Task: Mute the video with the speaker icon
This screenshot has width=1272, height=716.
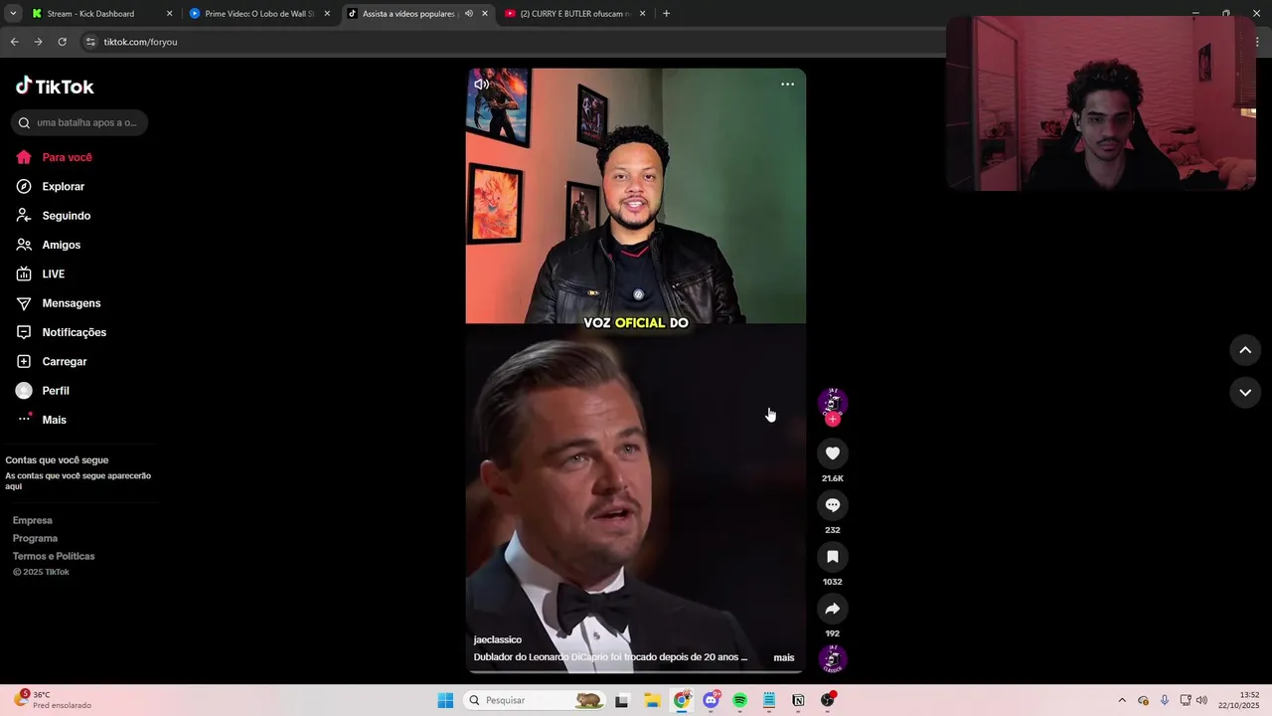Action: point(481,85)
